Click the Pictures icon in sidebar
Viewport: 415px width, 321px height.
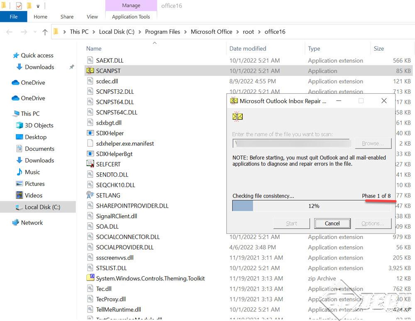pyautogui.click(x=20, y=184)
